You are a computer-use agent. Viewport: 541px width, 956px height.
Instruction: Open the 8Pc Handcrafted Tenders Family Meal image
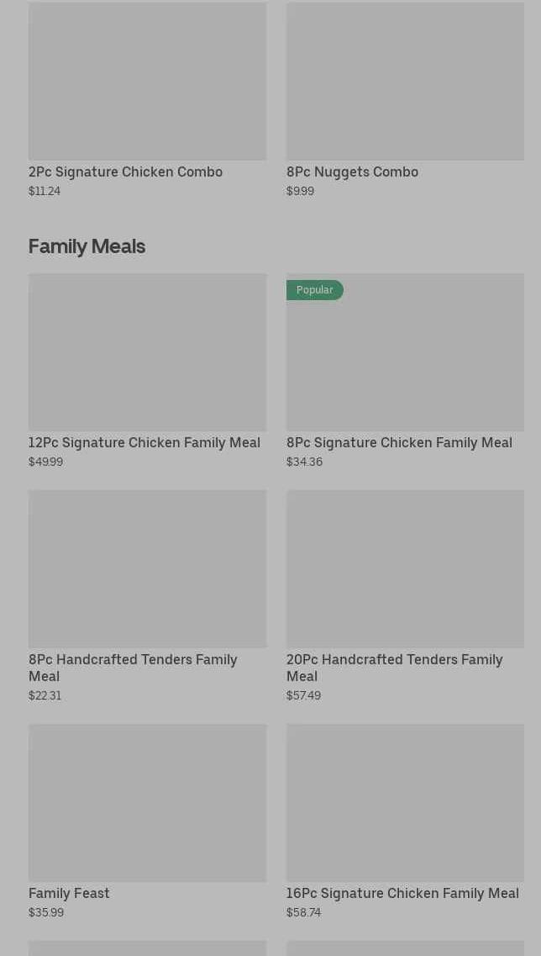(x=147, y=568)
